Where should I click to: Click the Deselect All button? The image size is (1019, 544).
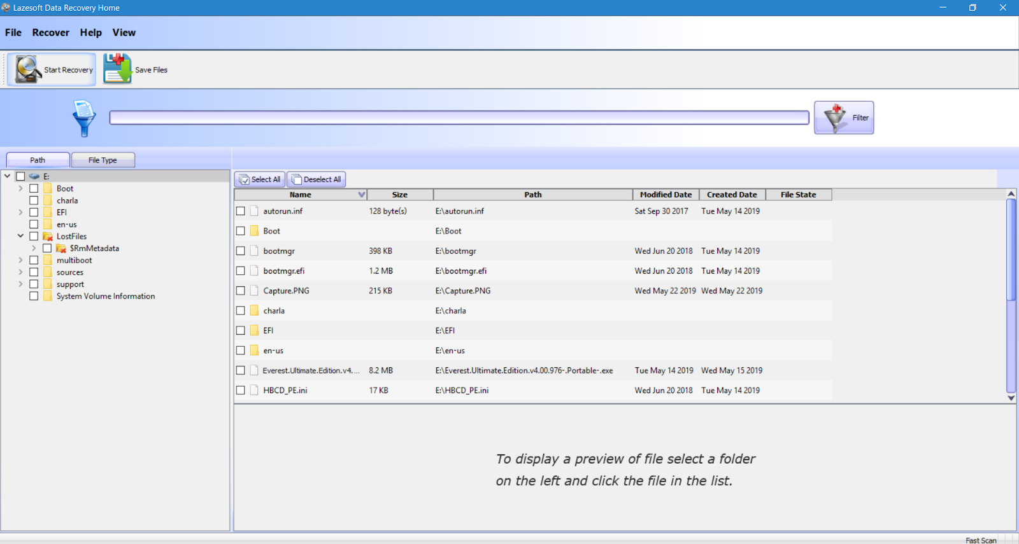pos(317,179)
